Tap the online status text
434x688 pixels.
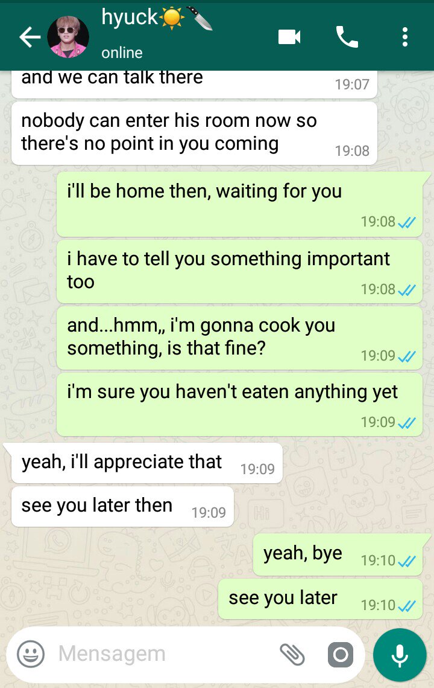point(122,53)
